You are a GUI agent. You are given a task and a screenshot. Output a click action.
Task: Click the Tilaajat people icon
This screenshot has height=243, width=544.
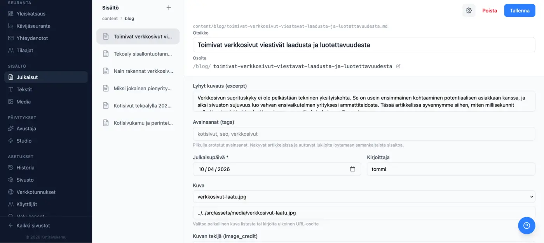pyautogui.click(x=11, y=51)
